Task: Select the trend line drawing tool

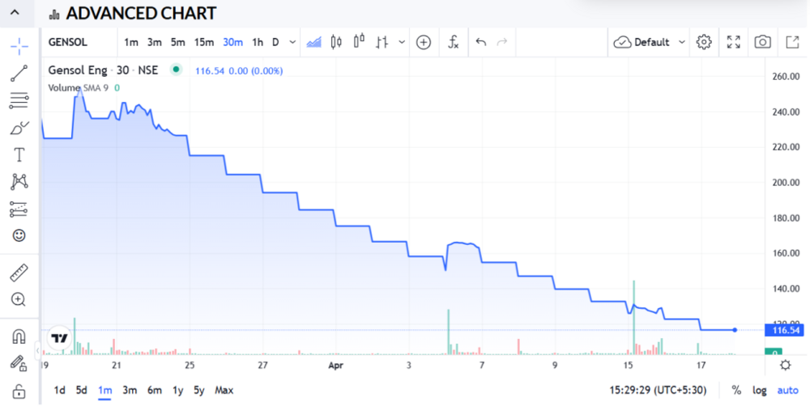Action: [19, 74]
